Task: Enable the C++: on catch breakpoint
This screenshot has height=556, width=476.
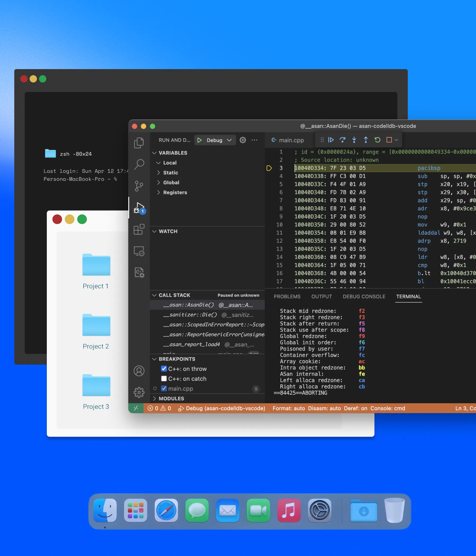Action: (x=164, y=379)
